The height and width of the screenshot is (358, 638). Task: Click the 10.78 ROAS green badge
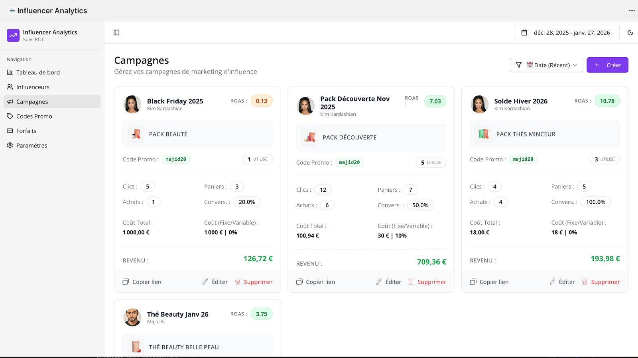tap(607, 101)
